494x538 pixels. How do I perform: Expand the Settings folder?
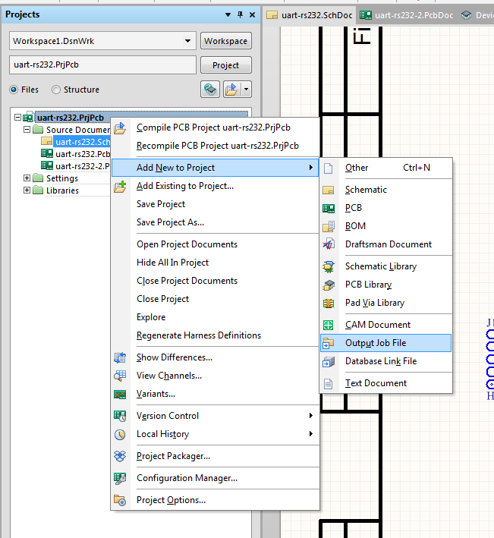pyautogui.click(x=27, y=178)
